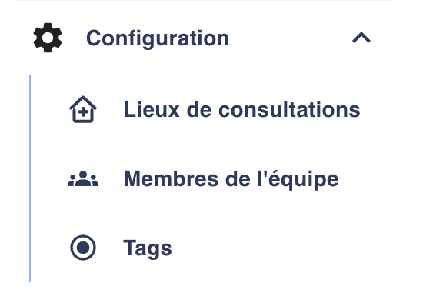The height and width of the screenshot is (306, 423).
Task: Click the Configuration section header text
Action: tap(158, 38)
